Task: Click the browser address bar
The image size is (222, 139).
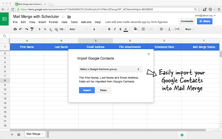Action: pyautogui.click(x=105, y=9)
